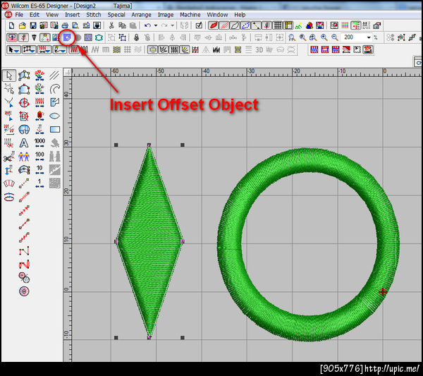The height and width of the screenshot is (376, 423).
Task: Click the zoom out magnifier icon
Action: click(335, 37)
